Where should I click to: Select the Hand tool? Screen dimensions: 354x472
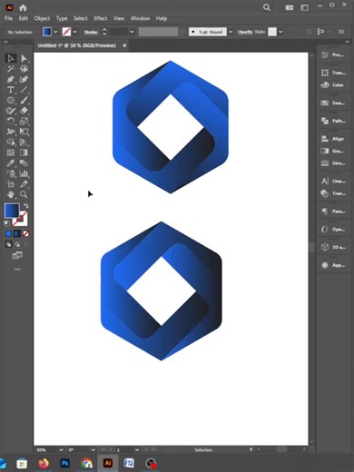pos(11,194)
